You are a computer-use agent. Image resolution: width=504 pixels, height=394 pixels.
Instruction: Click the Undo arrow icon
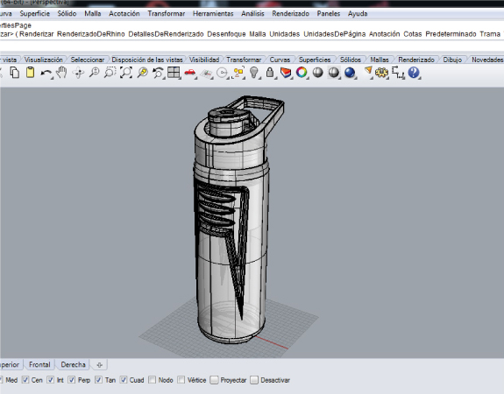46,74
